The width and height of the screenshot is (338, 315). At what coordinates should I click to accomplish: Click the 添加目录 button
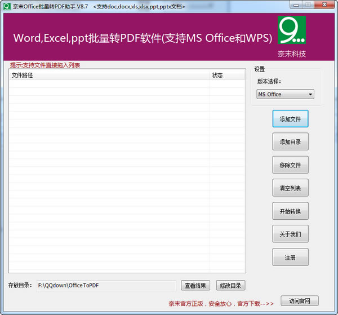tap(290, 141)
